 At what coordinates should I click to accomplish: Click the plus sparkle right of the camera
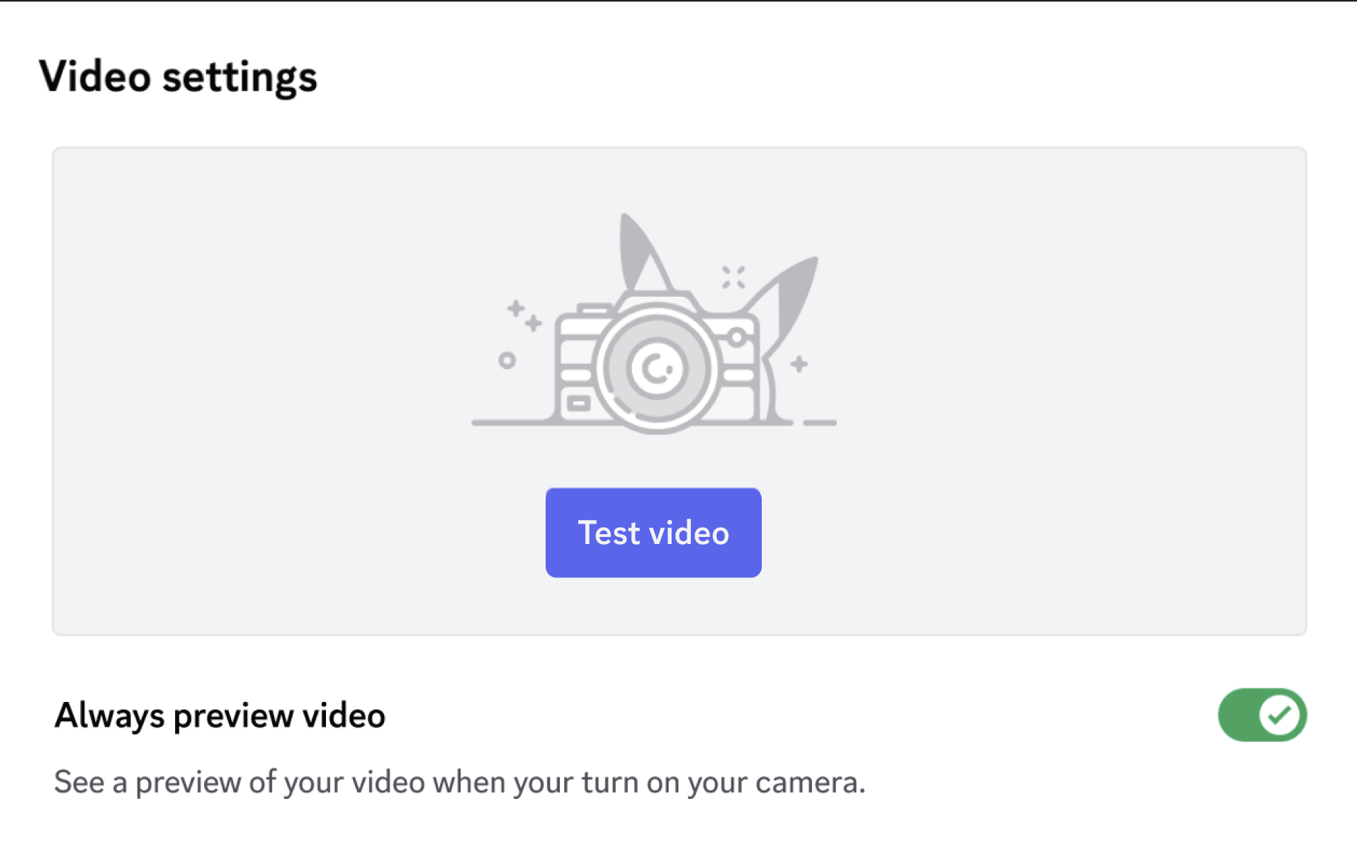799,364
